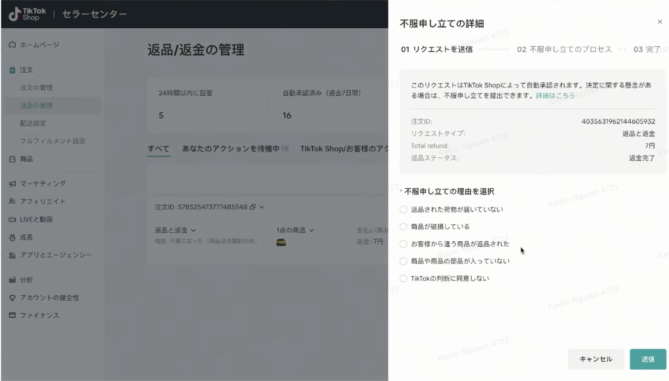Screen dimensions: 669x381
Task: Close the 不服申し立ての詳細 panel
Action: [659, 22]
